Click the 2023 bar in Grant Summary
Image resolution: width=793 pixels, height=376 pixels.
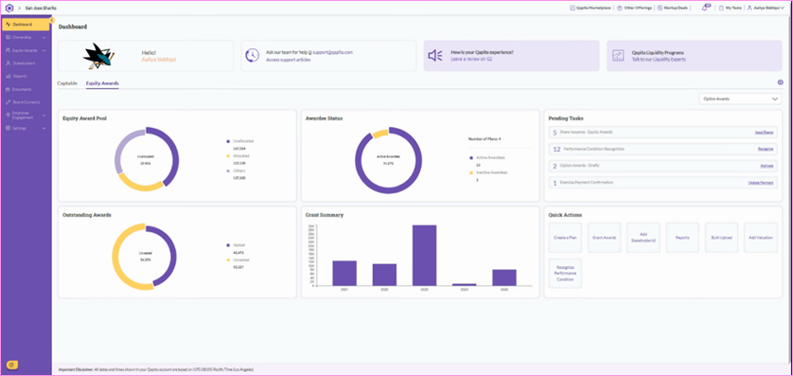(424, 255)
